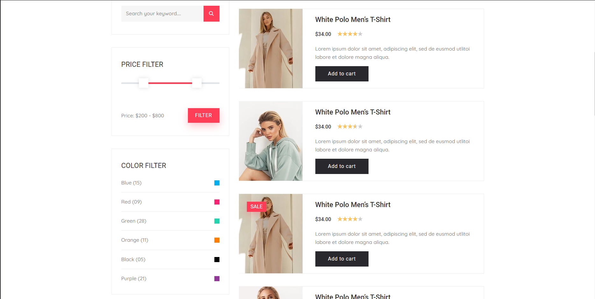Select the Green color swatch
Screen dimensions: 595x299
pos(217,221)
